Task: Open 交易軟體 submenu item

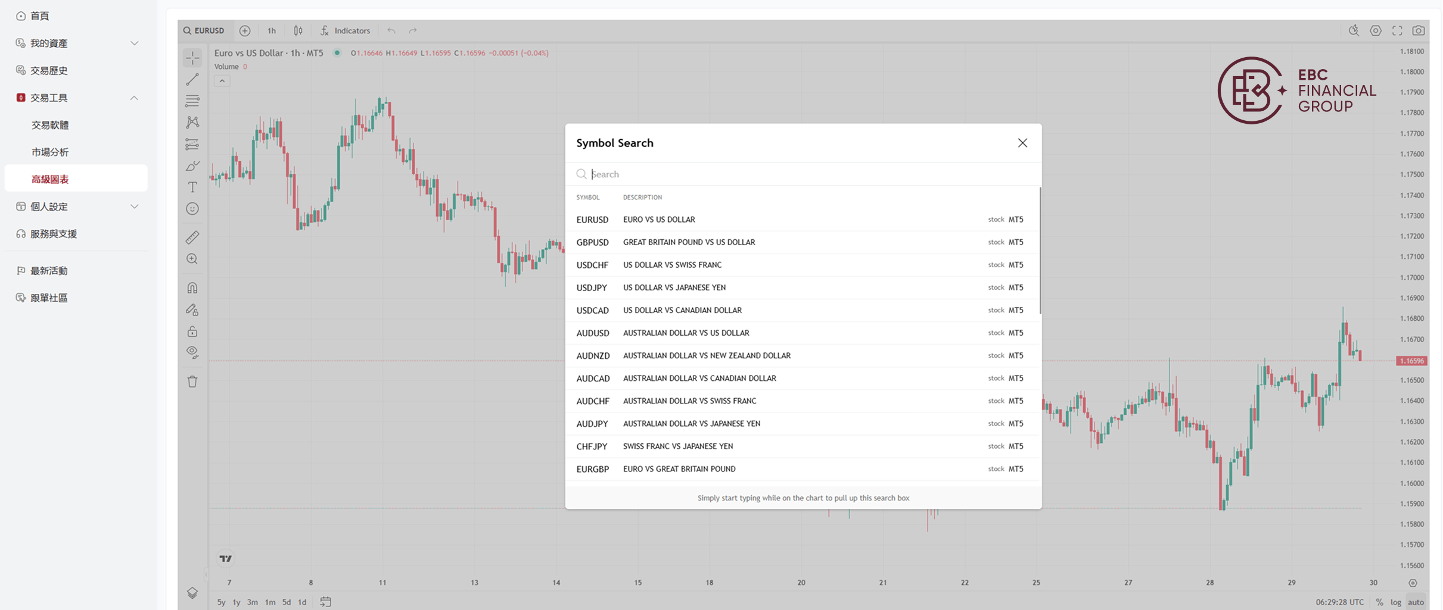Action: tap(76, 125)
